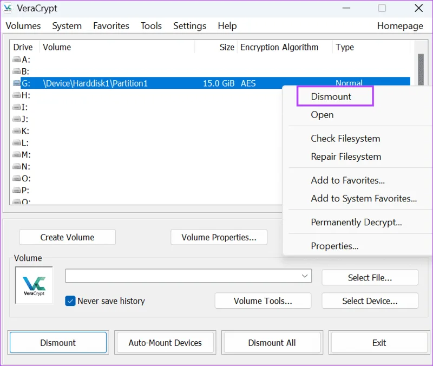
Task: Expand the volume path dropdown arrow
Action: point(305,276)
